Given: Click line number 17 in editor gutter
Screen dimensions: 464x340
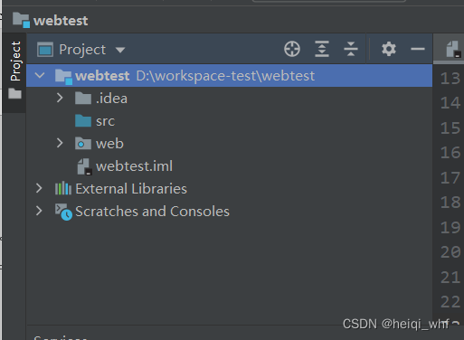Looking at the screenshot, I should pyautogui.click(x=450, y=177).
